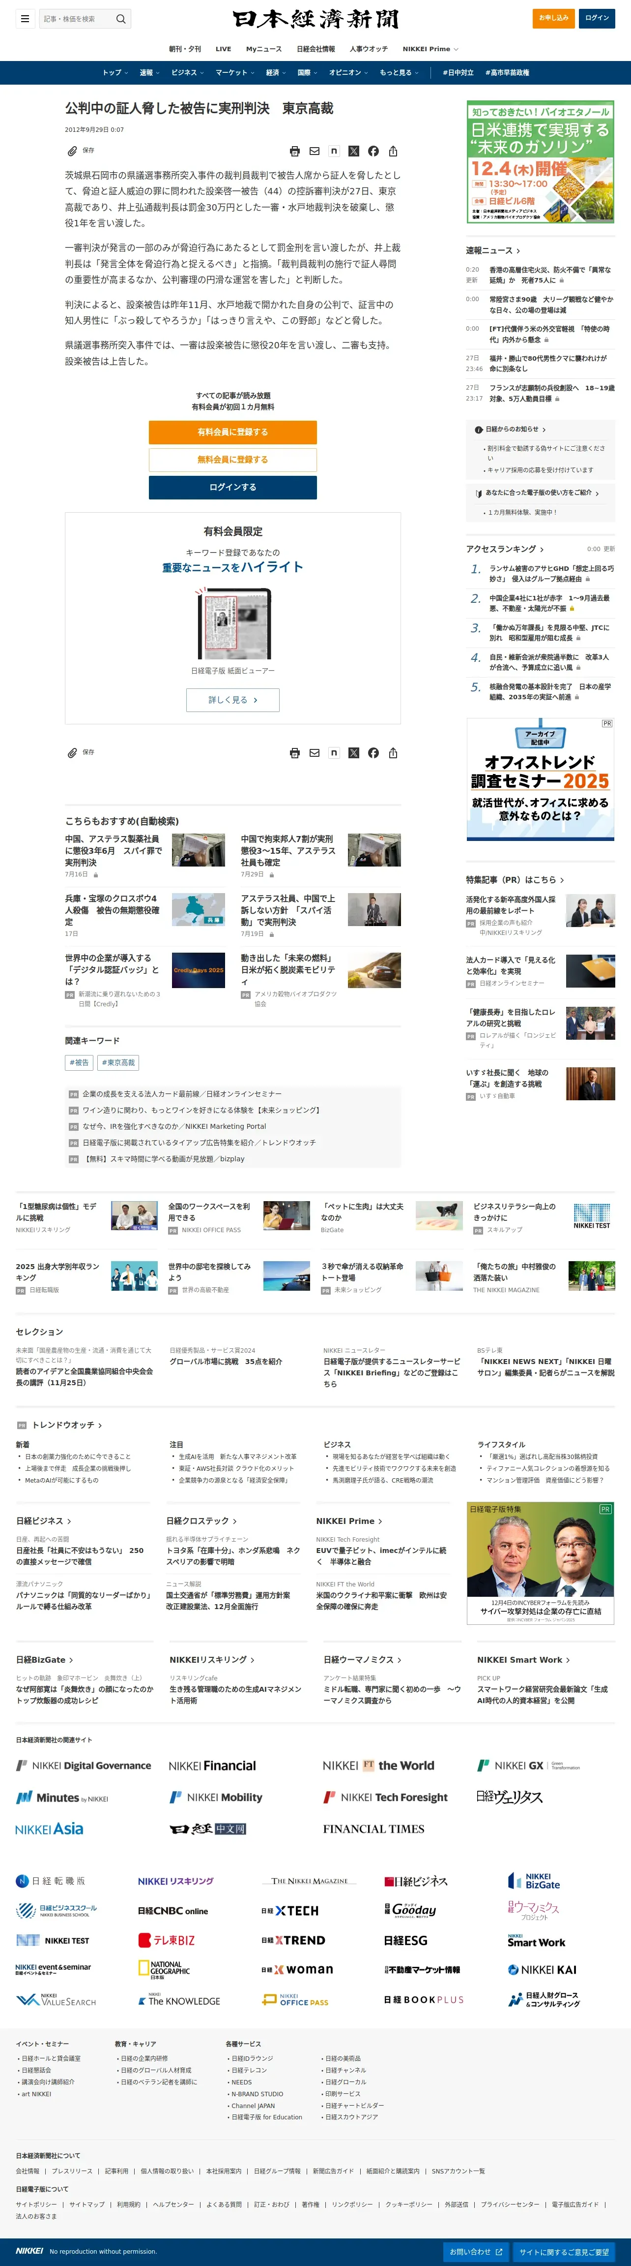The width and height of the screenshot is (631, 2266).
Task: Click the Facebook icon after the member-only promo box
Action: click(x=373, y=753)
